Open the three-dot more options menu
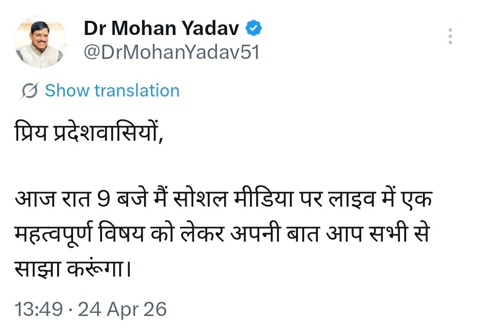This screenshot has width=477, height=335. [450, 36]
